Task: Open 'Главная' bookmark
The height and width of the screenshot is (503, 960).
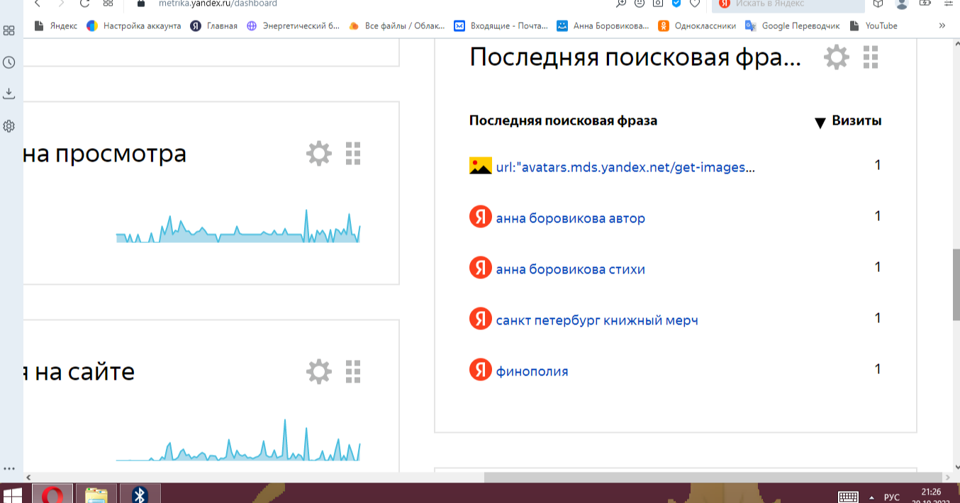Action: [x=214, y=26]
